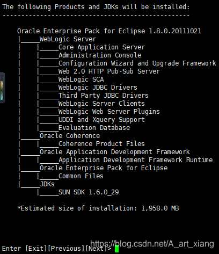219x254 pixels.
Task: Click 'Configuration Wizard and Upgrade Framework' line
Action: [x=137, y=63]
